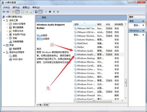Image resolution: width=147 pixels, height=112 pixels.
Task: Click the Start service play icon
Action: (x=46, y=12)
